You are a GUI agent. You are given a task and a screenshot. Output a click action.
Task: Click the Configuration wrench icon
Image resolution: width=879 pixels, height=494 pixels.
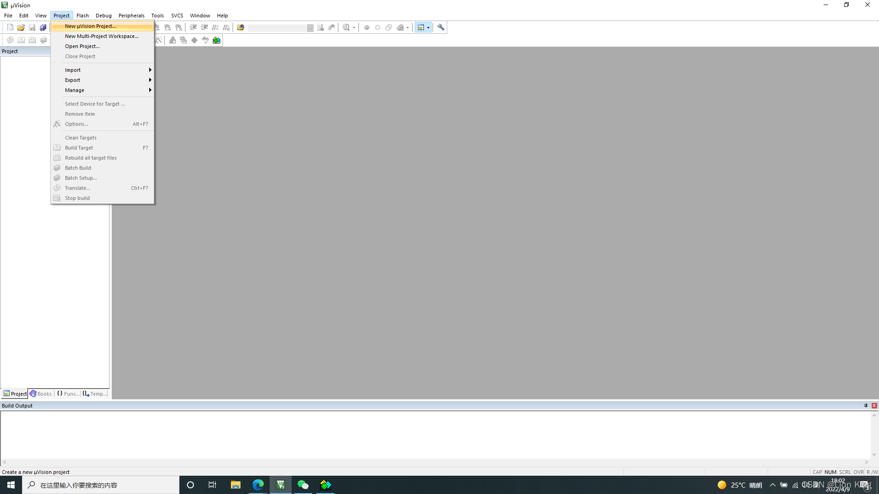coord(441,27)
